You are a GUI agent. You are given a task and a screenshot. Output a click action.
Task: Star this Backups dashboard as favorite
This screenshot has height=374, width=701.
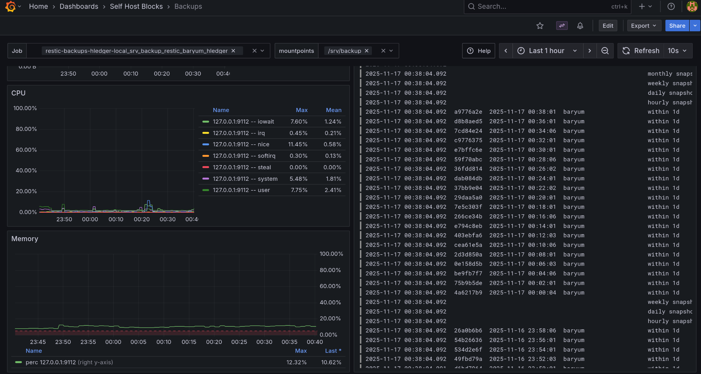pos(540,26)
